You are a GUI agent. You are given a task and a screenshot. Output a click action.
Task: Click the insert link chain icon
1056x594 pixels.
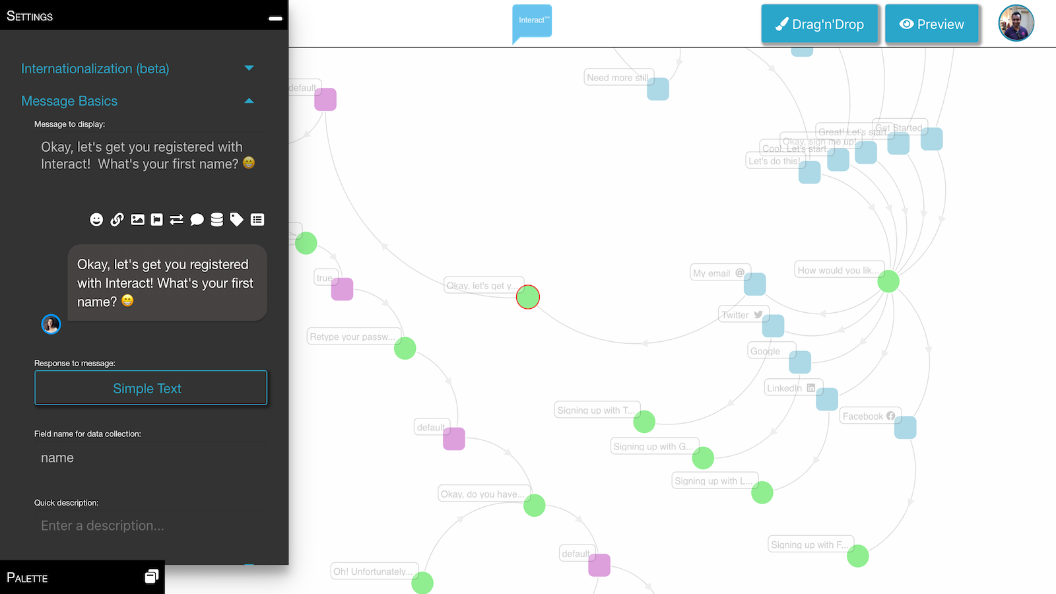coord(117,220)
